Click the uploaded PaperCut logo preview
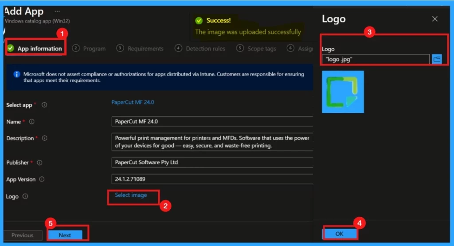This screenshot has height=246, width=454. [x=343, y=92]
